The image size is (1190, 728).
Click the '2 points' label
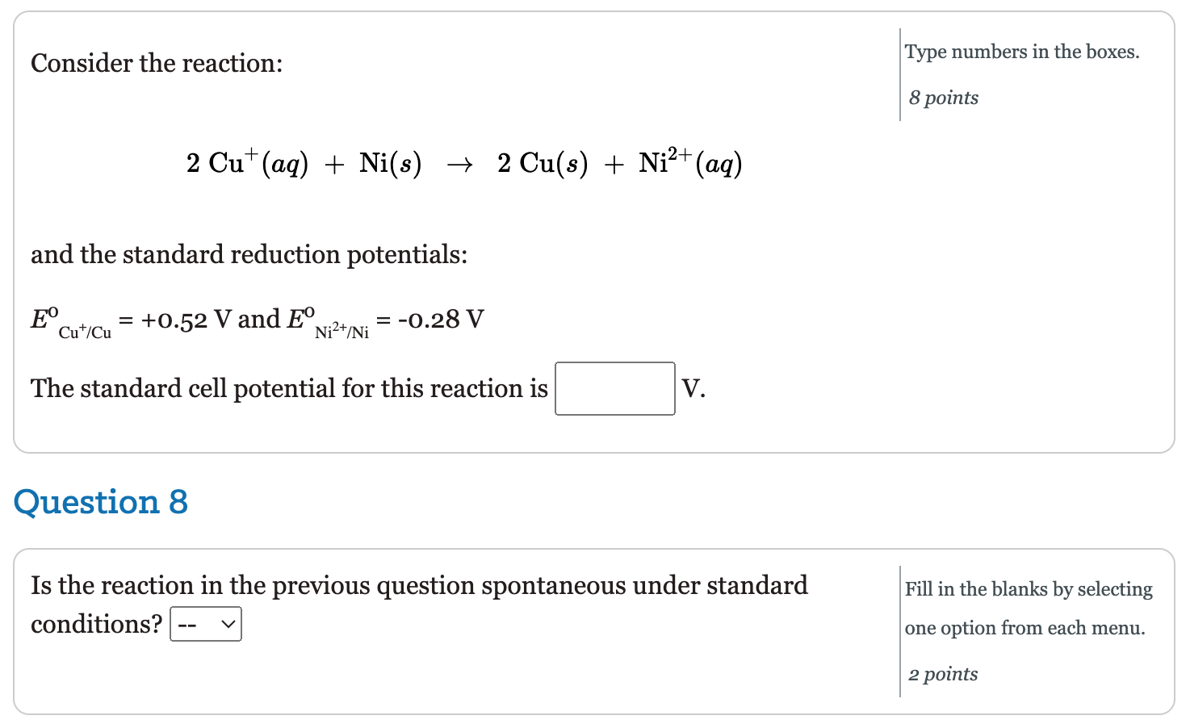(942, 674)
